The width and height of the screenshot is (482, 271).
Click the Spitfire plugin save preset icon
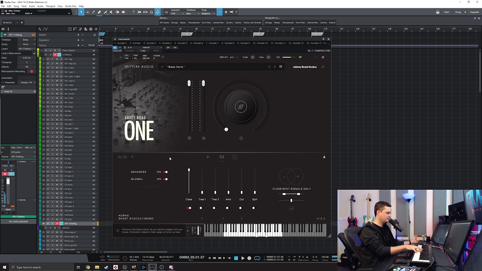point(281,67)
